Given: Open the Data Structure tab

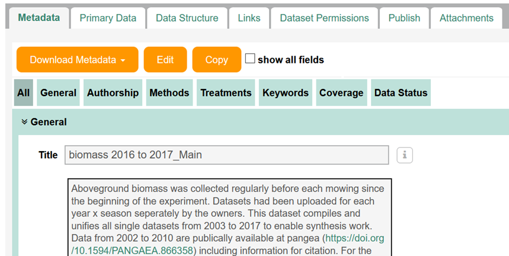Looking at the screenshot, I should [187, 18].
